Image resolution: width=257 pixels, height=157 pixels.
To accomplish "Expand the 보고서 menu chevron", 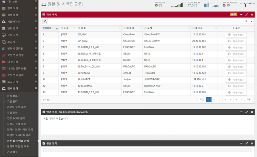I will coord(36,41).
